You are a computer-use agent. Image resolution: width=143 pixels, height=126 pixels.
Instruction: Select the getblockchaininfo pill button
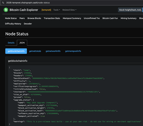16,51
